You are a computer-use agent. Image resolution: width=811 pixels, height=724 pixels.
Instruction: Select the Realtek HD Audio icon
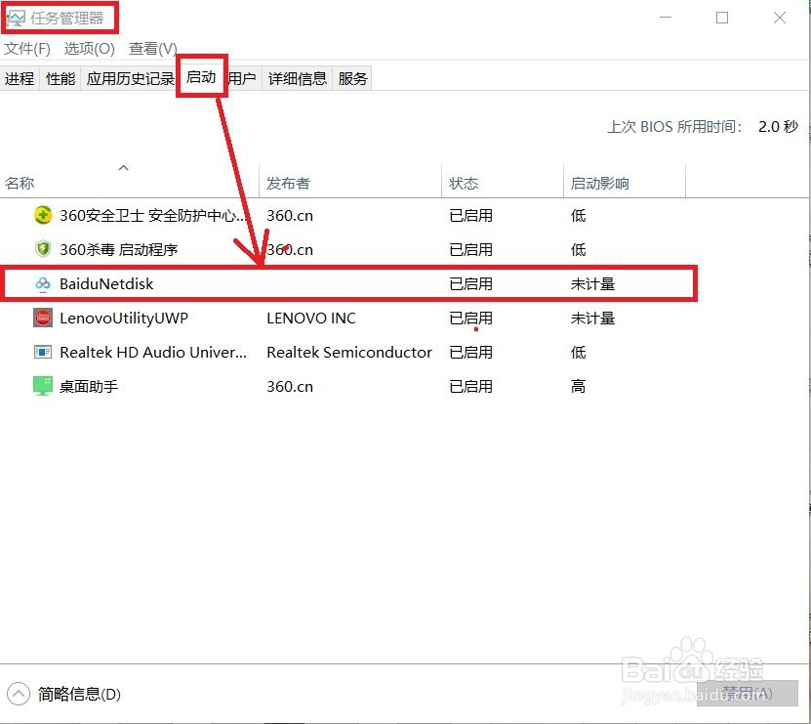tap(42, 352)
